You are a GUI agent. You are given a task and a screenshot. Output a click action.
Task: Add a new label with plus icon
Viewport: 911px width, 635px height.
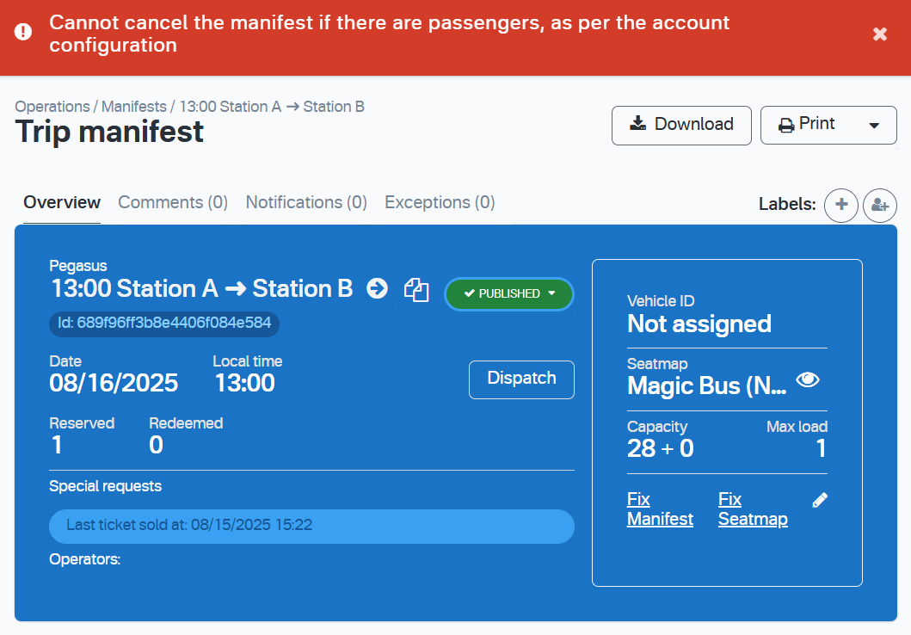[x=840, y=205]
